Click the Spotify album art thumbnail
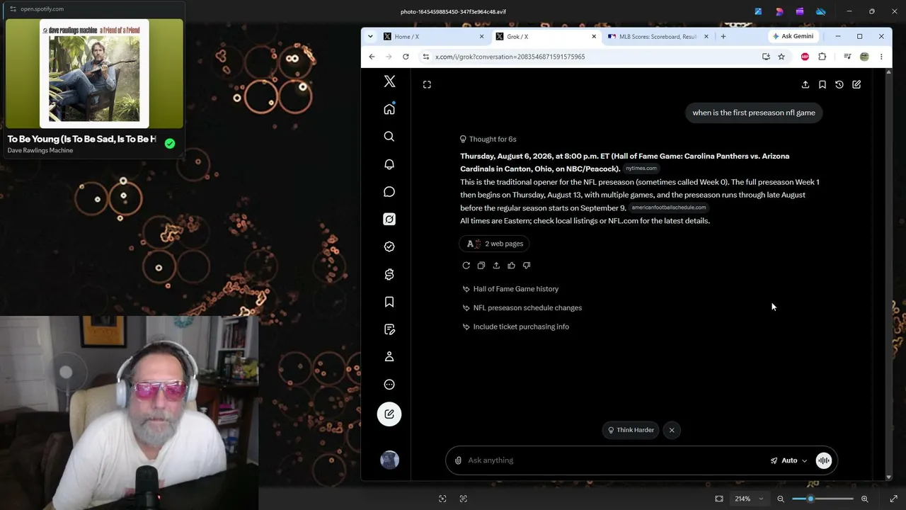The image size is (906, 510). tap(94, 74)
